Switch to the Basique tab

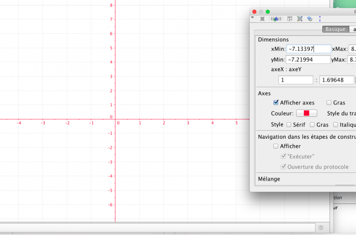tap(335, 29)
